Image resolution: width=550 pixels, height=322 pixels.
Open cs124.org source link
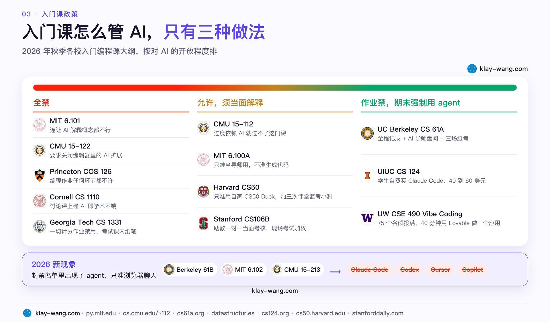[x=275, y=313]
